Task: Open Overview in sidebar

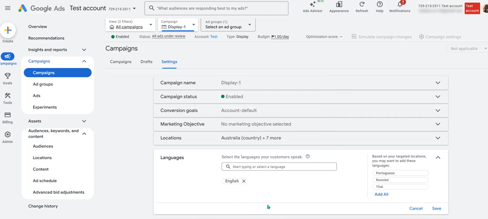Action: tap(37, 27)
